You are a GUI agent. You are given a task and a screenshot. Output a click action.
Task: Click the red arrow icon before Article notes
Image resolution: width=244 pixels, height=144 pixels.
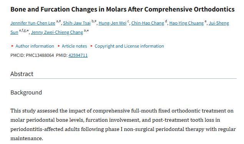59,46
